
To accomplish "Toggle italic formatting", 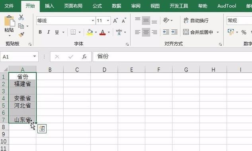I will 49,32.
